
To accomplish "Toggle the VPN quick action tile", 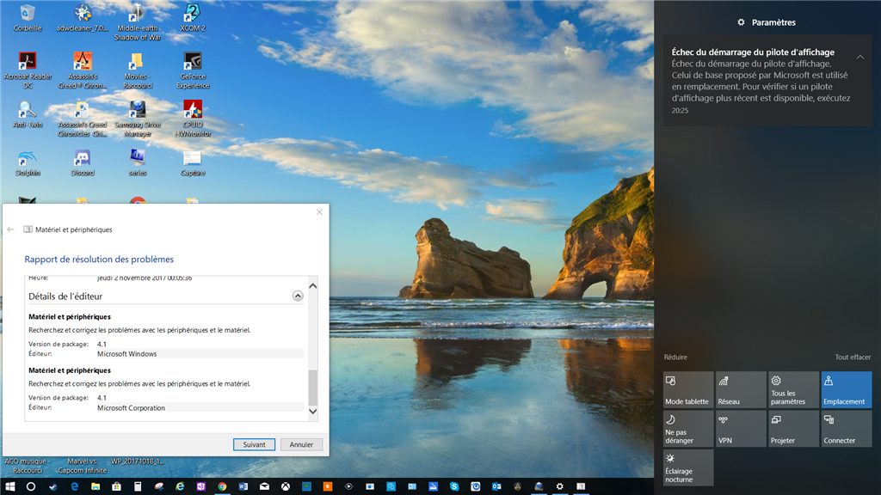I will click(741, 429).
